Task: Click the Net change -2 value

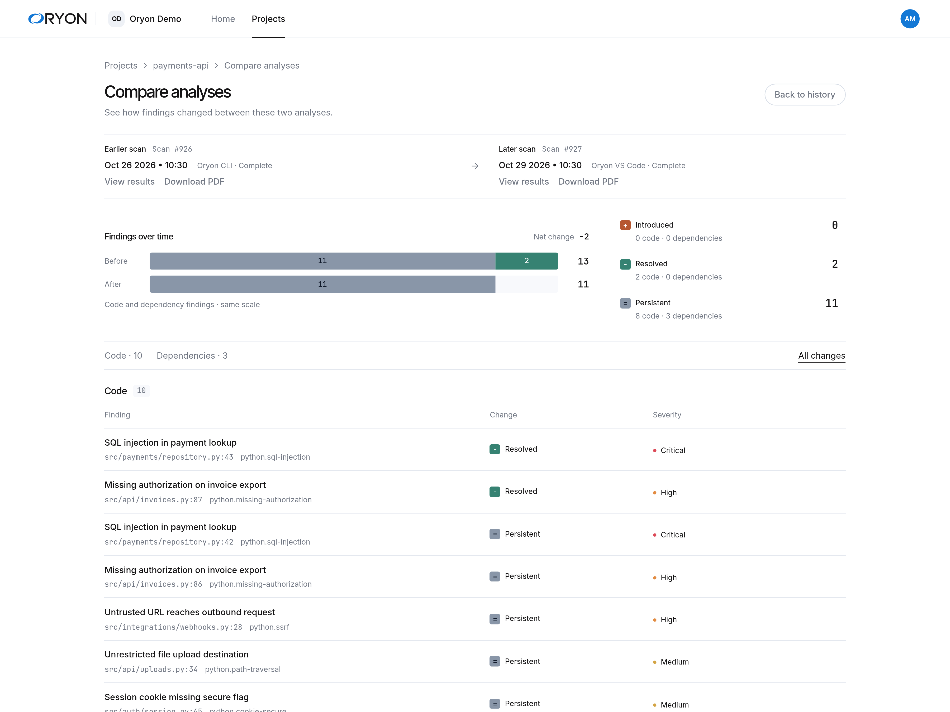Action: (584, 237)
